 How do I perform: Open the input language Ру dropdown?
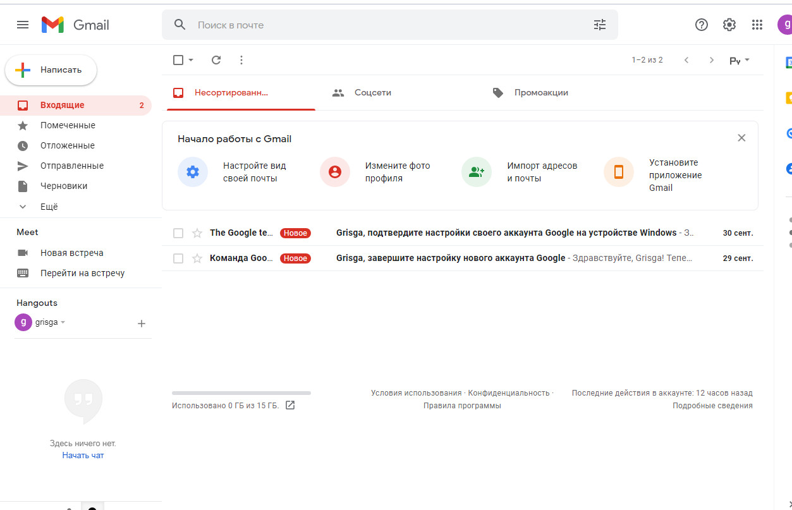pyautogui.click(x=740, y=60)
